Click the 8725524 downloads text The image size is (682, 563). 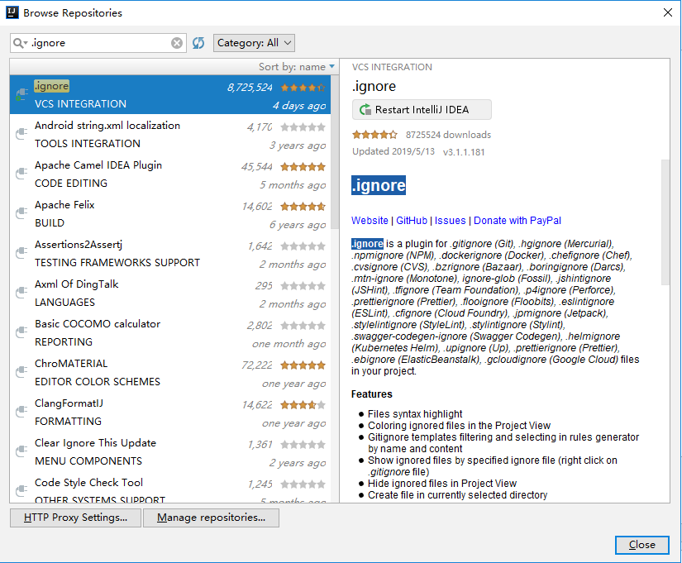(448, 135)
